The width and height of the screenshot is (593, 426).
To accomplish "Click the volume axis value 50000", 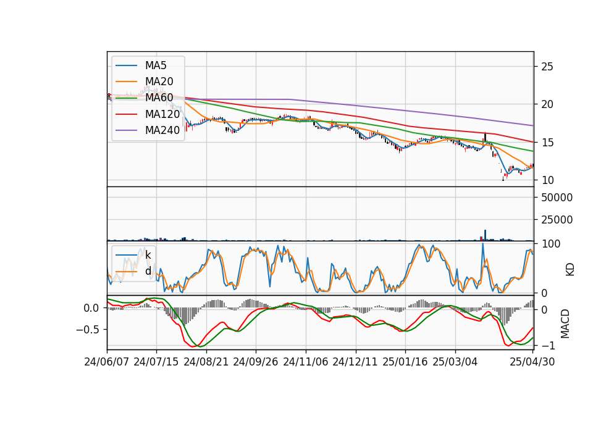I will pyautogui.click(x=557, y=198).
